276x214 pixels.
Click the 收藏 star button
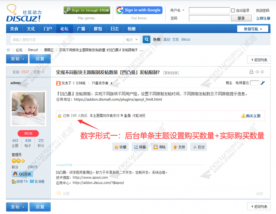pyautogui.click(x=120, y=147)
